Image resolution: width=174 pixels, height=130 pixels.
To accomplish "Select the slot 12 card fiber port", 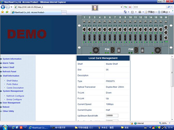I will [140, 38].
